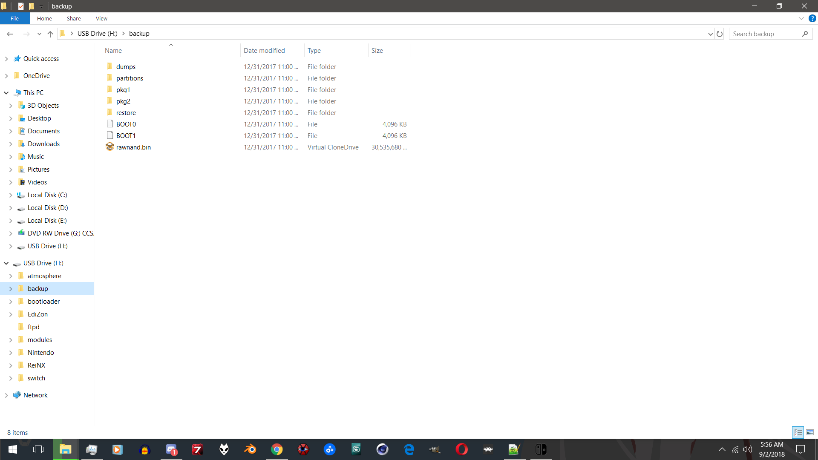
Task: Refresh the backup folder view
Action: coord(720,34)
